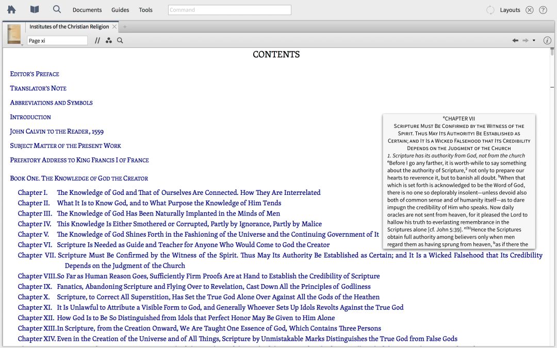
Task: Open the Editor's Preface link
Action: (x=35, y=74)
